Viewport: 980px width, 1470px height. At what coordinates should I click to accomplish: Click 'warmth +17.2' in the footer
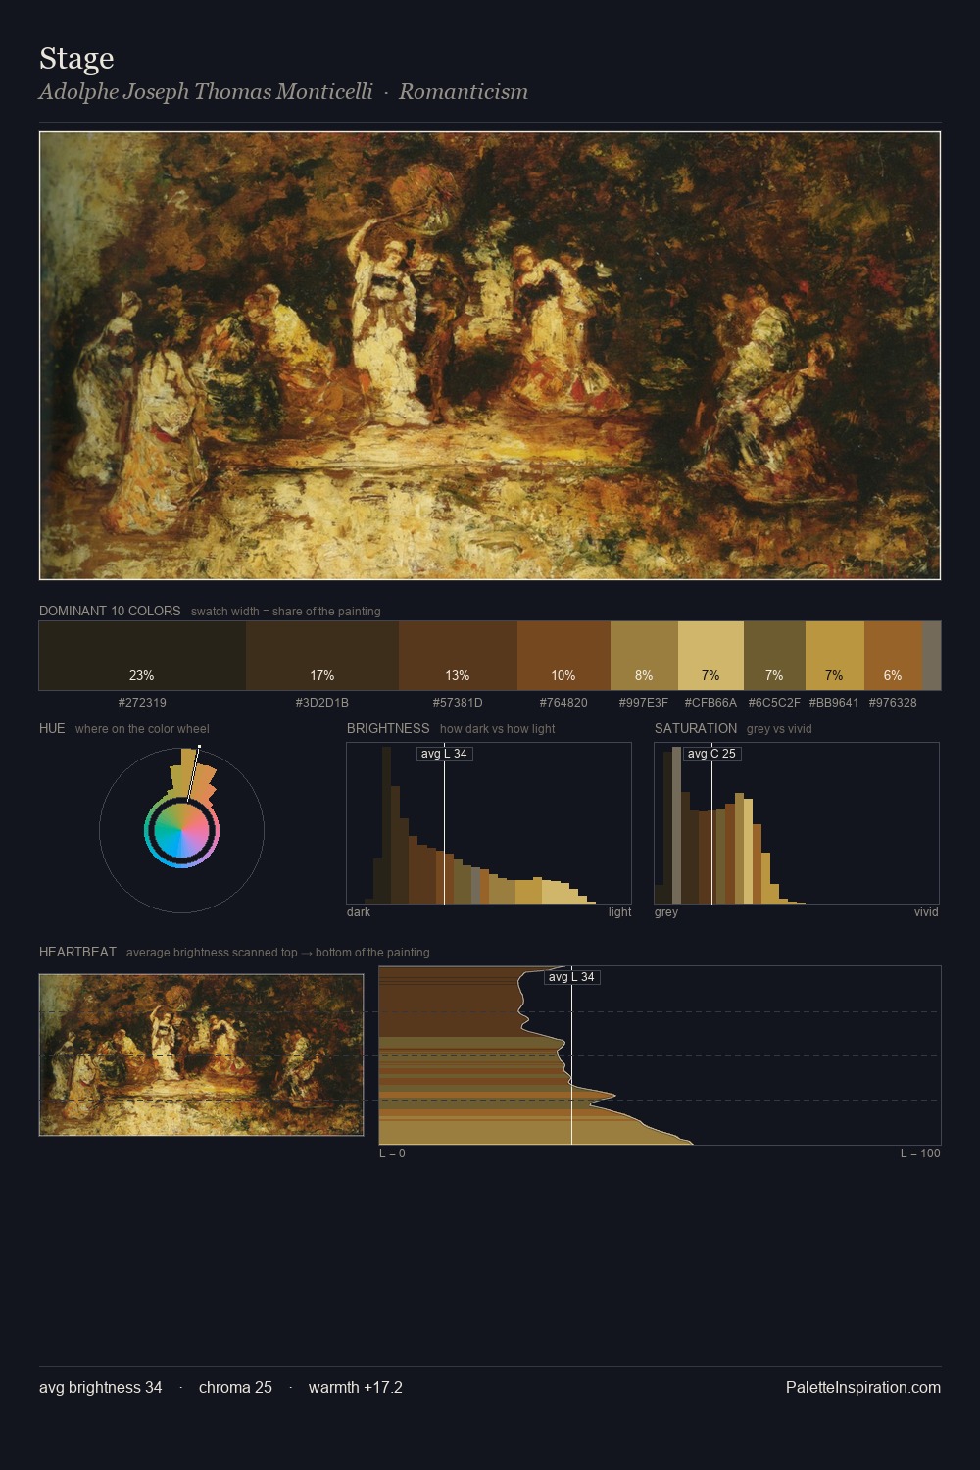pos(356,1387)
